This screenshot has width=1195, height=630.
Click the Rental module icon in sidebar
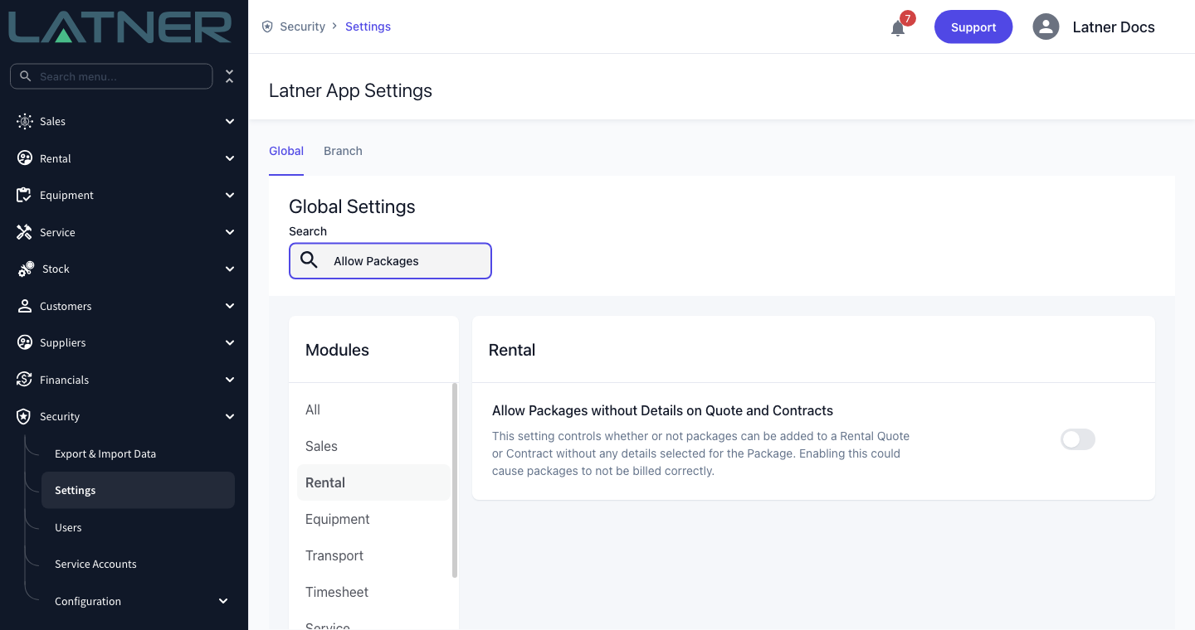point(25,158)
